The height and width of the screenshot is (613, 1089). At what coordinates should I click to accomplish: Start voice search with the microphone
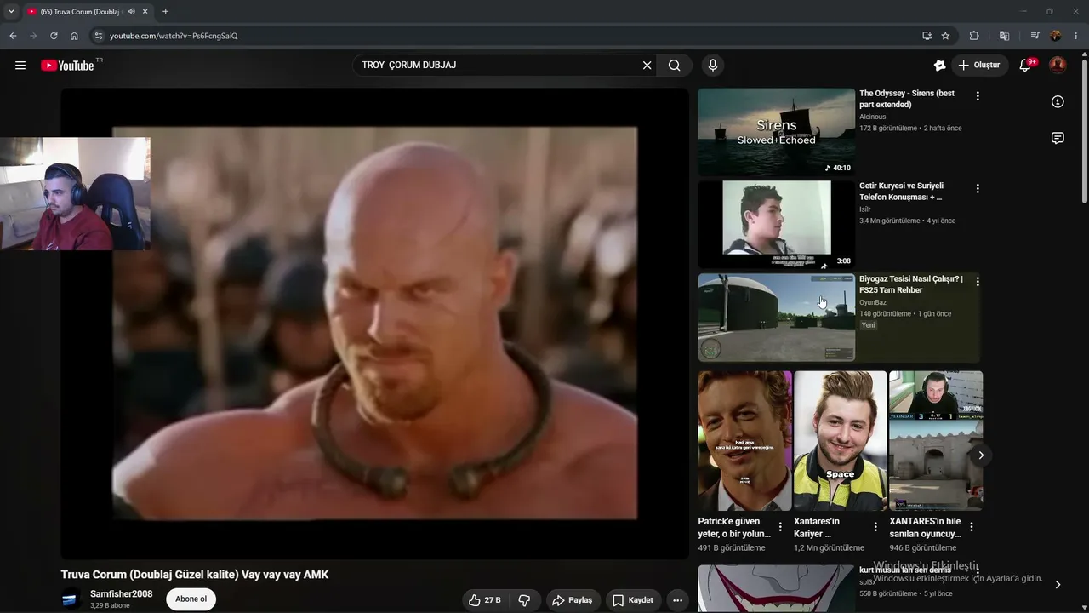pyautogui.click(x=713, y=66)
